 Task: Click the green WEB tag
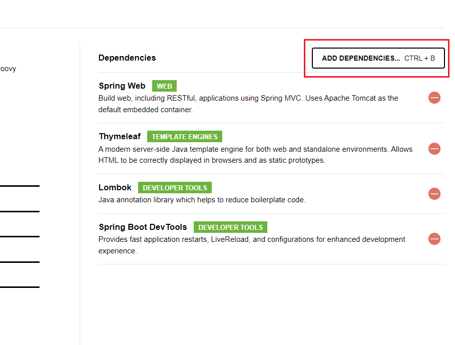[164, 86]
